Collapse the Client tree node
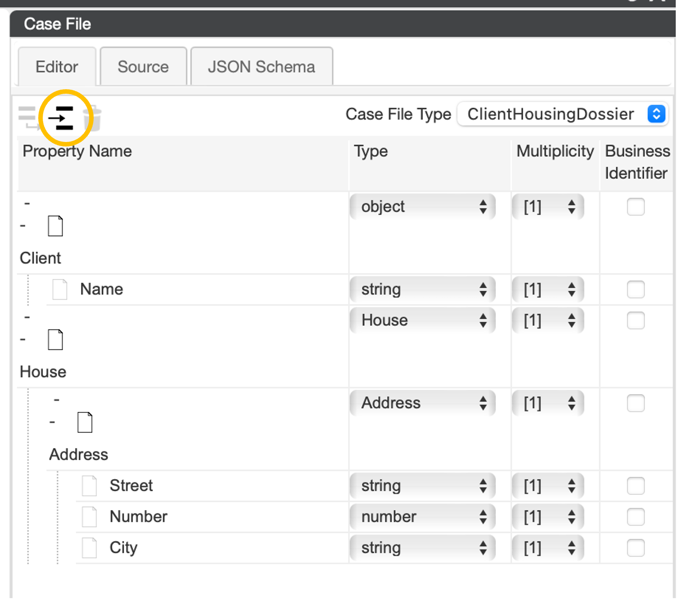 tap(23, 225)
